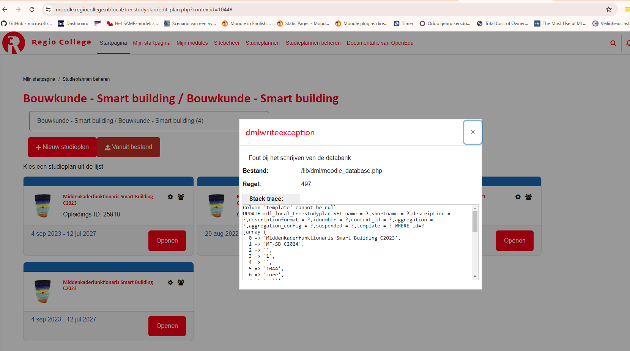Image resolution: width=630 pixels, height=351 pixels.
Task: Click gear icon on first studyplan card
Action: (x=170, y=197)
